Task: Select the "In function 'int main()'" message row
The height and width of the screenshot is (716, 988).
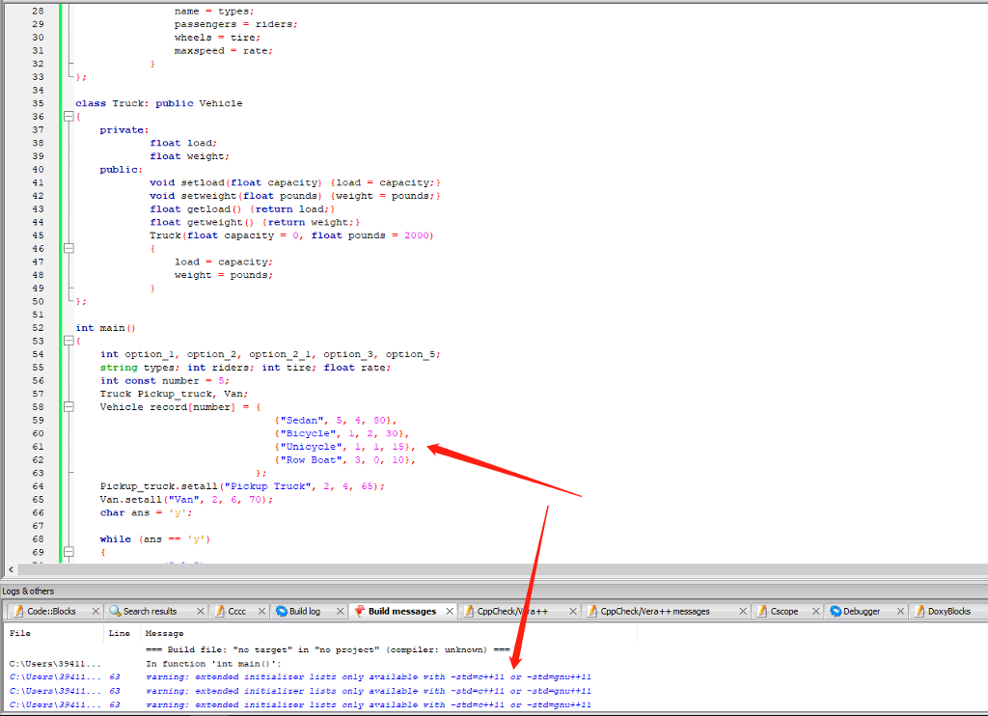Action: coord(214,663)
